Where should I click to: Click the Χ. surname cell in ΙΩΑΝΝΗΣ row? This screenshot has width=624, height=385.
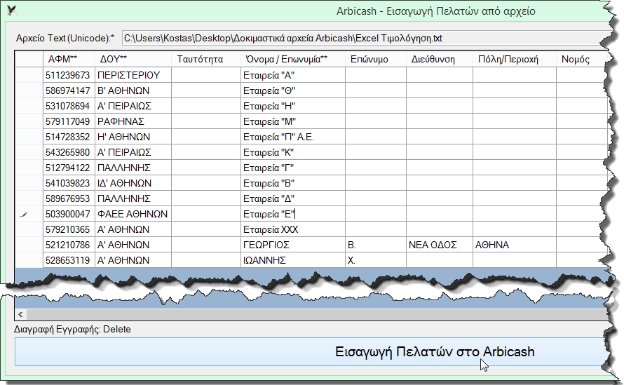coord(376,260)
